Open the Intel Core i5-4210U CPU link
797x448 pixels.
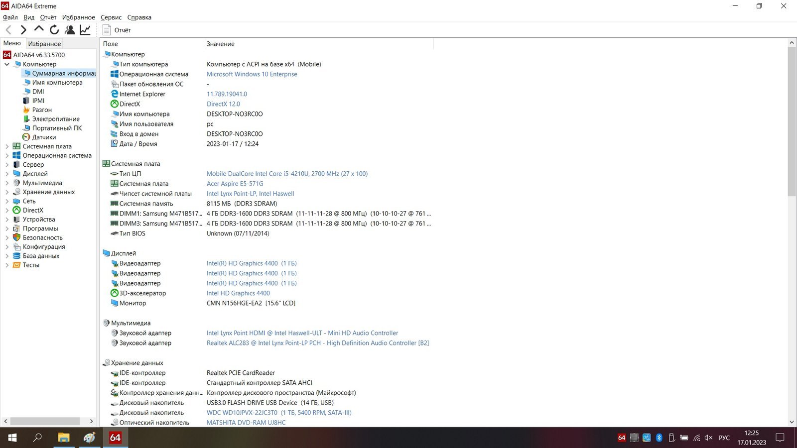[x=287, y=174]
